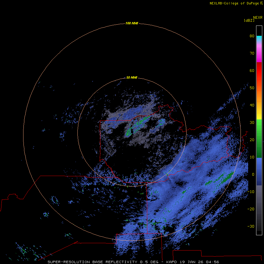Click the 10 value on dBZ scale

252,157
